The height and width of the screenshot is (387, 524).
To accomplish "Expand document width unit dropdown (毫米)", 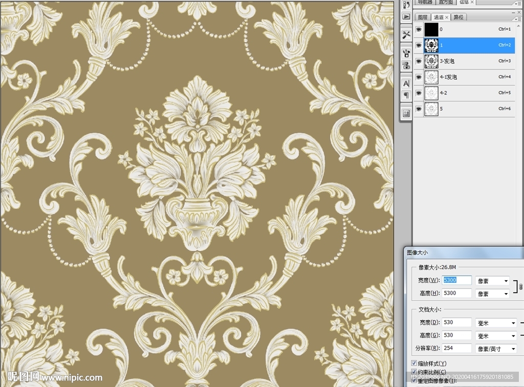I will (496, 323).
